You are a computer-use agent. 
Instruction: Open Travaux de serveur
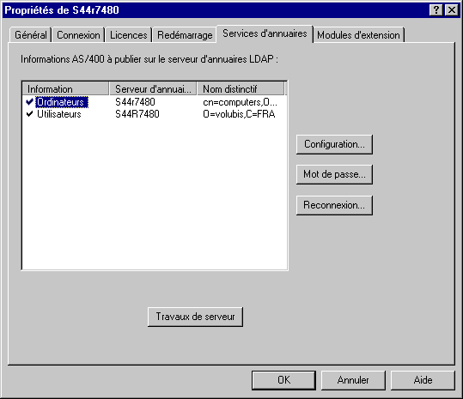point(195,317)
